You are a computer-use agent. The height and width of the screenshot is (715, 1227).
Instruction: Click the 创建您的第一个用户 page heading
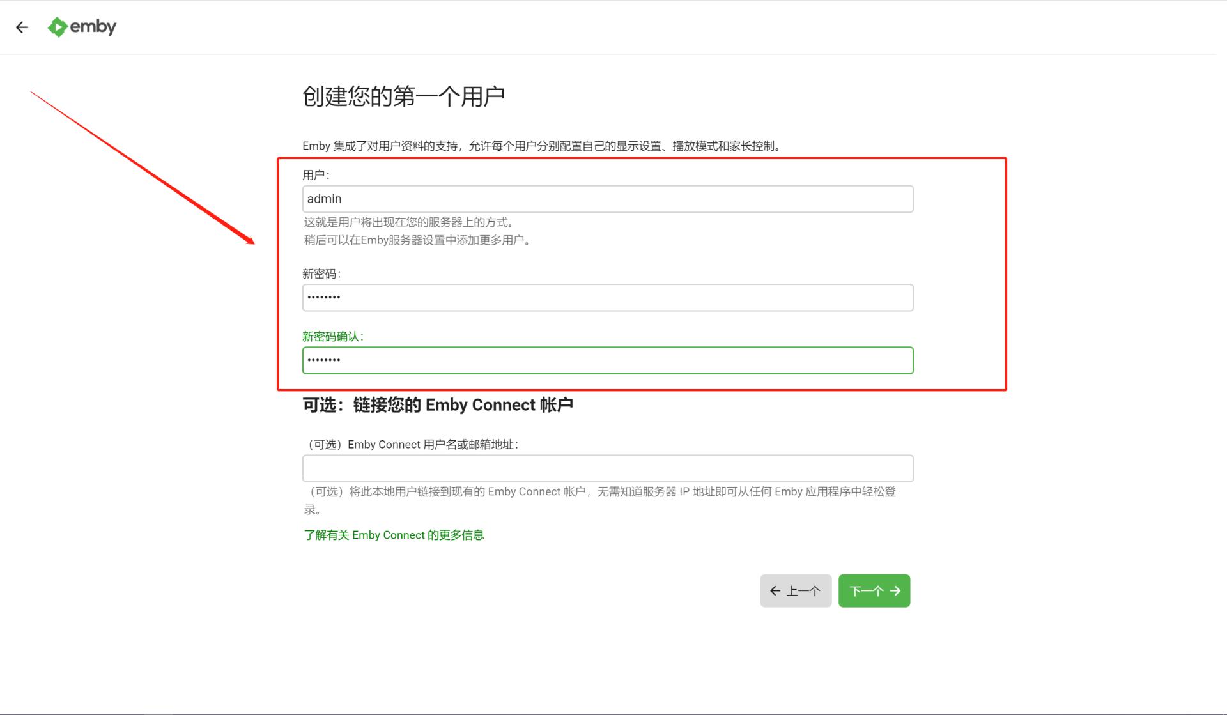click(x=403, y=95)
